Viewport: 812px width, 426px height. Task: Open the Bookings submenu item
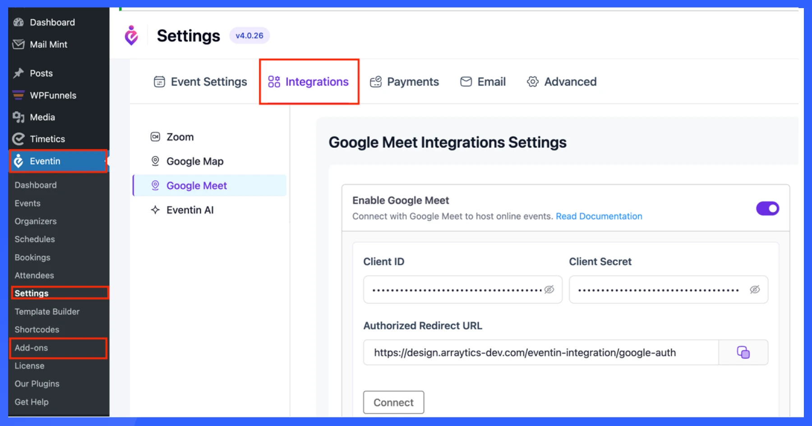32,257
